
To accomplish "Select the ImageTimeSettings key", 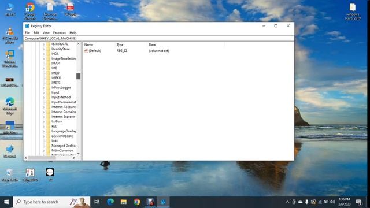I will click(x=64, y=59).
